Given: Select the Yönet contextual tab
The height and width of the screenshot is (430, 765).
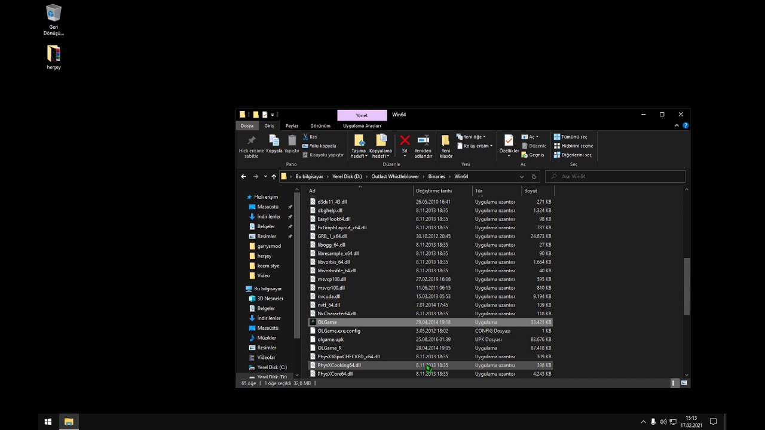Looking at the screenshot, I should [x=362, y=115].
